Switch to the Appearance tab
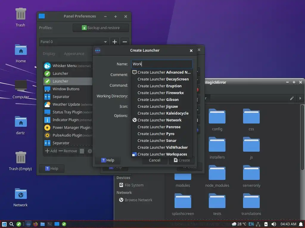The height and width of the screenshot is (228, 305). click(74, 54)
